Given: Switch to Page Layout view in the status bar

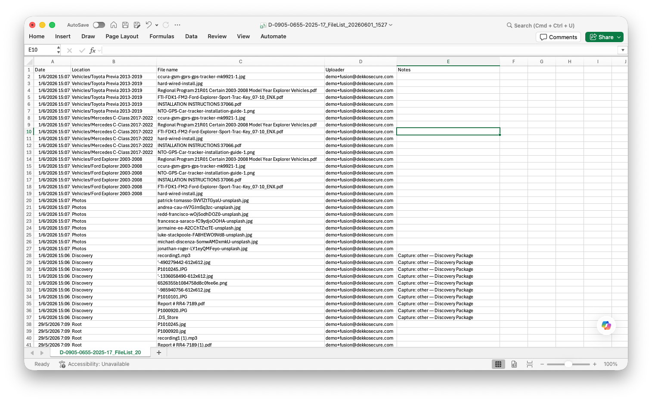Looking at the screenshot, I should 514,364.
